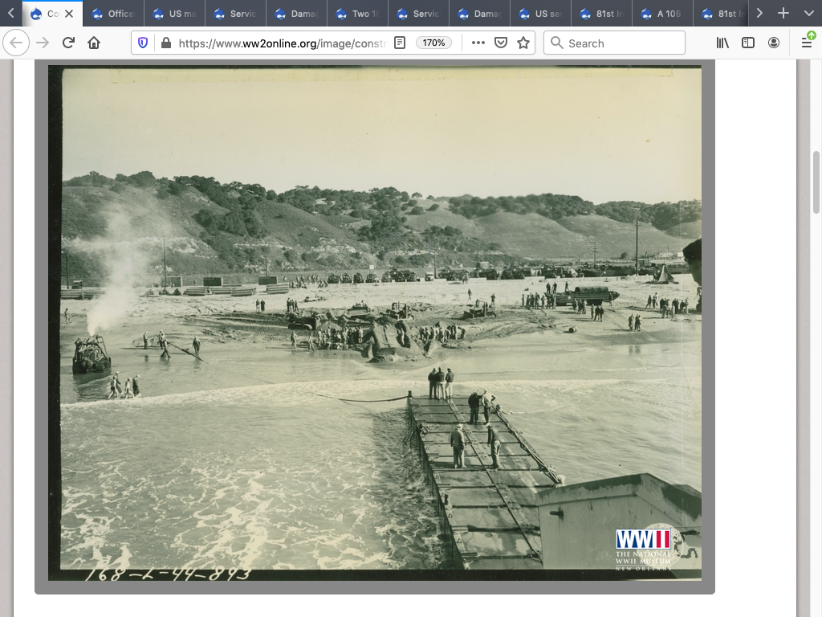Switch to the Two 10 tab
The image size is (822, 617).
[x=357, y=14]
